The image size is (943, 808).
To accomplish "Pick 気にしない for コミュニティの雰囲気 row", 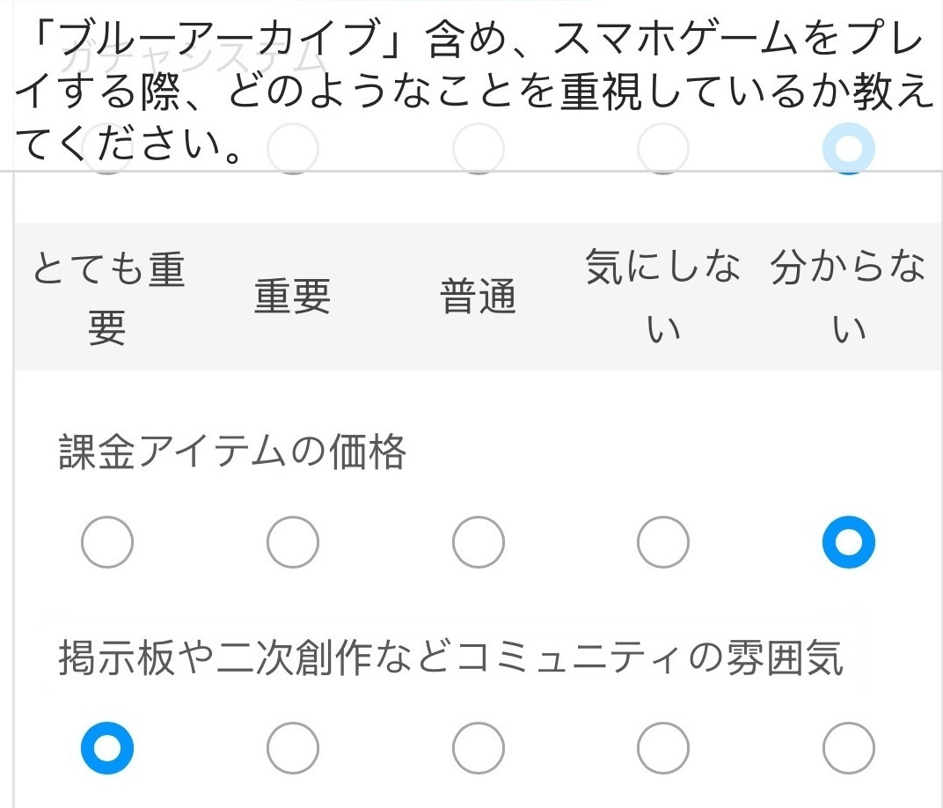I will click(663, 748).
